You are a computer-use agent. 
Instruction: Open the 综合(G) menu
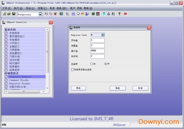(30, 8)
